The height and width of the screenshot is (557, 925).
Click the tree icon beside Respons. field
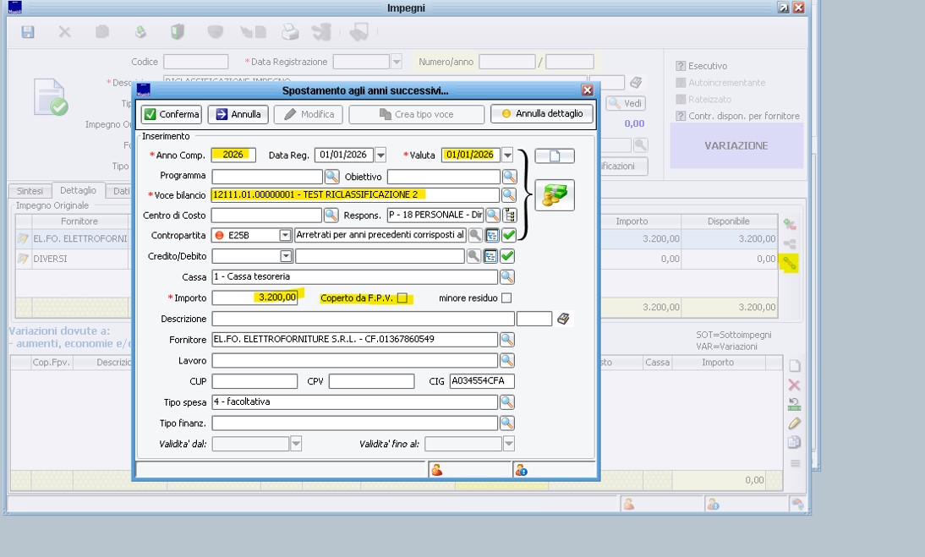click(510, 216)
